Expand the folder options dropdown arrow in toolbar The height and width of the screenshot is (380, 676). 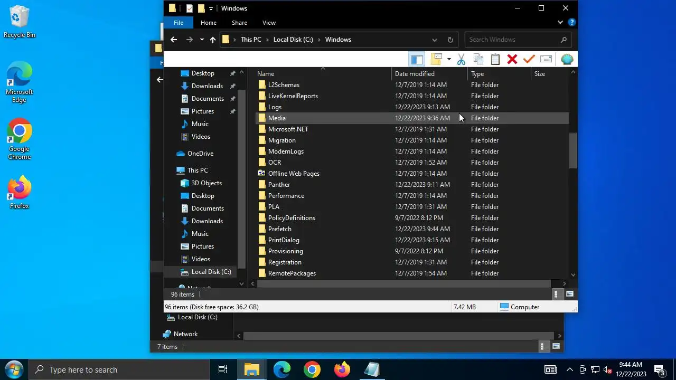449,59
